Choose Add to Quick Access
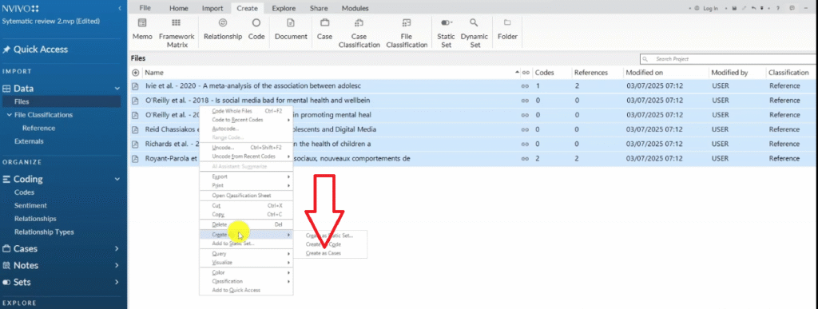The image size is (818, 309). (246, 290)
